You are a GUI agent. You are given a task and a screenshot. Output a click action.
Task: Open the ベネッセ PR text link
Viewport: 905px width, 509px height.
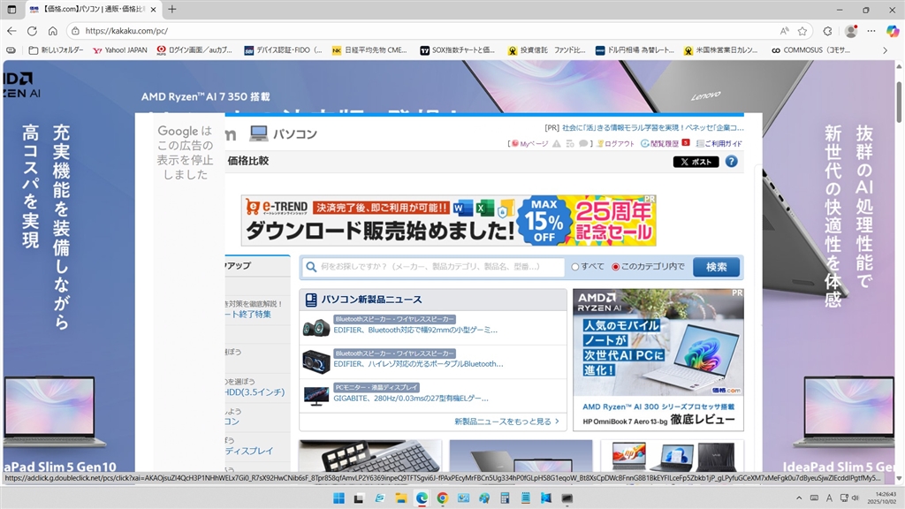click(653, 127)
